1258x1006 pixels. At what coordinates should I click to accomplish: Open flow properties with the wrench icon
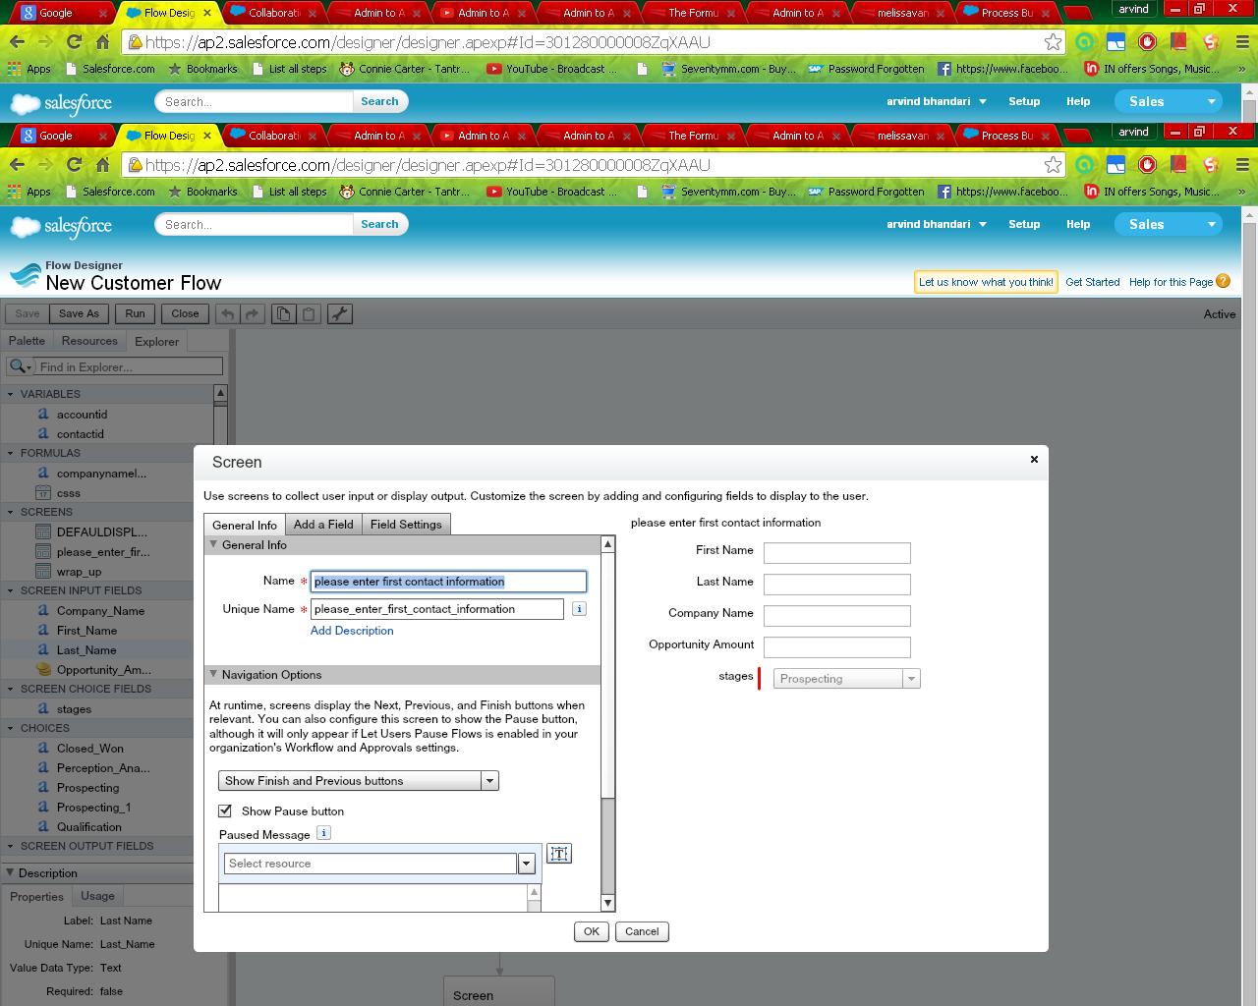339,314
